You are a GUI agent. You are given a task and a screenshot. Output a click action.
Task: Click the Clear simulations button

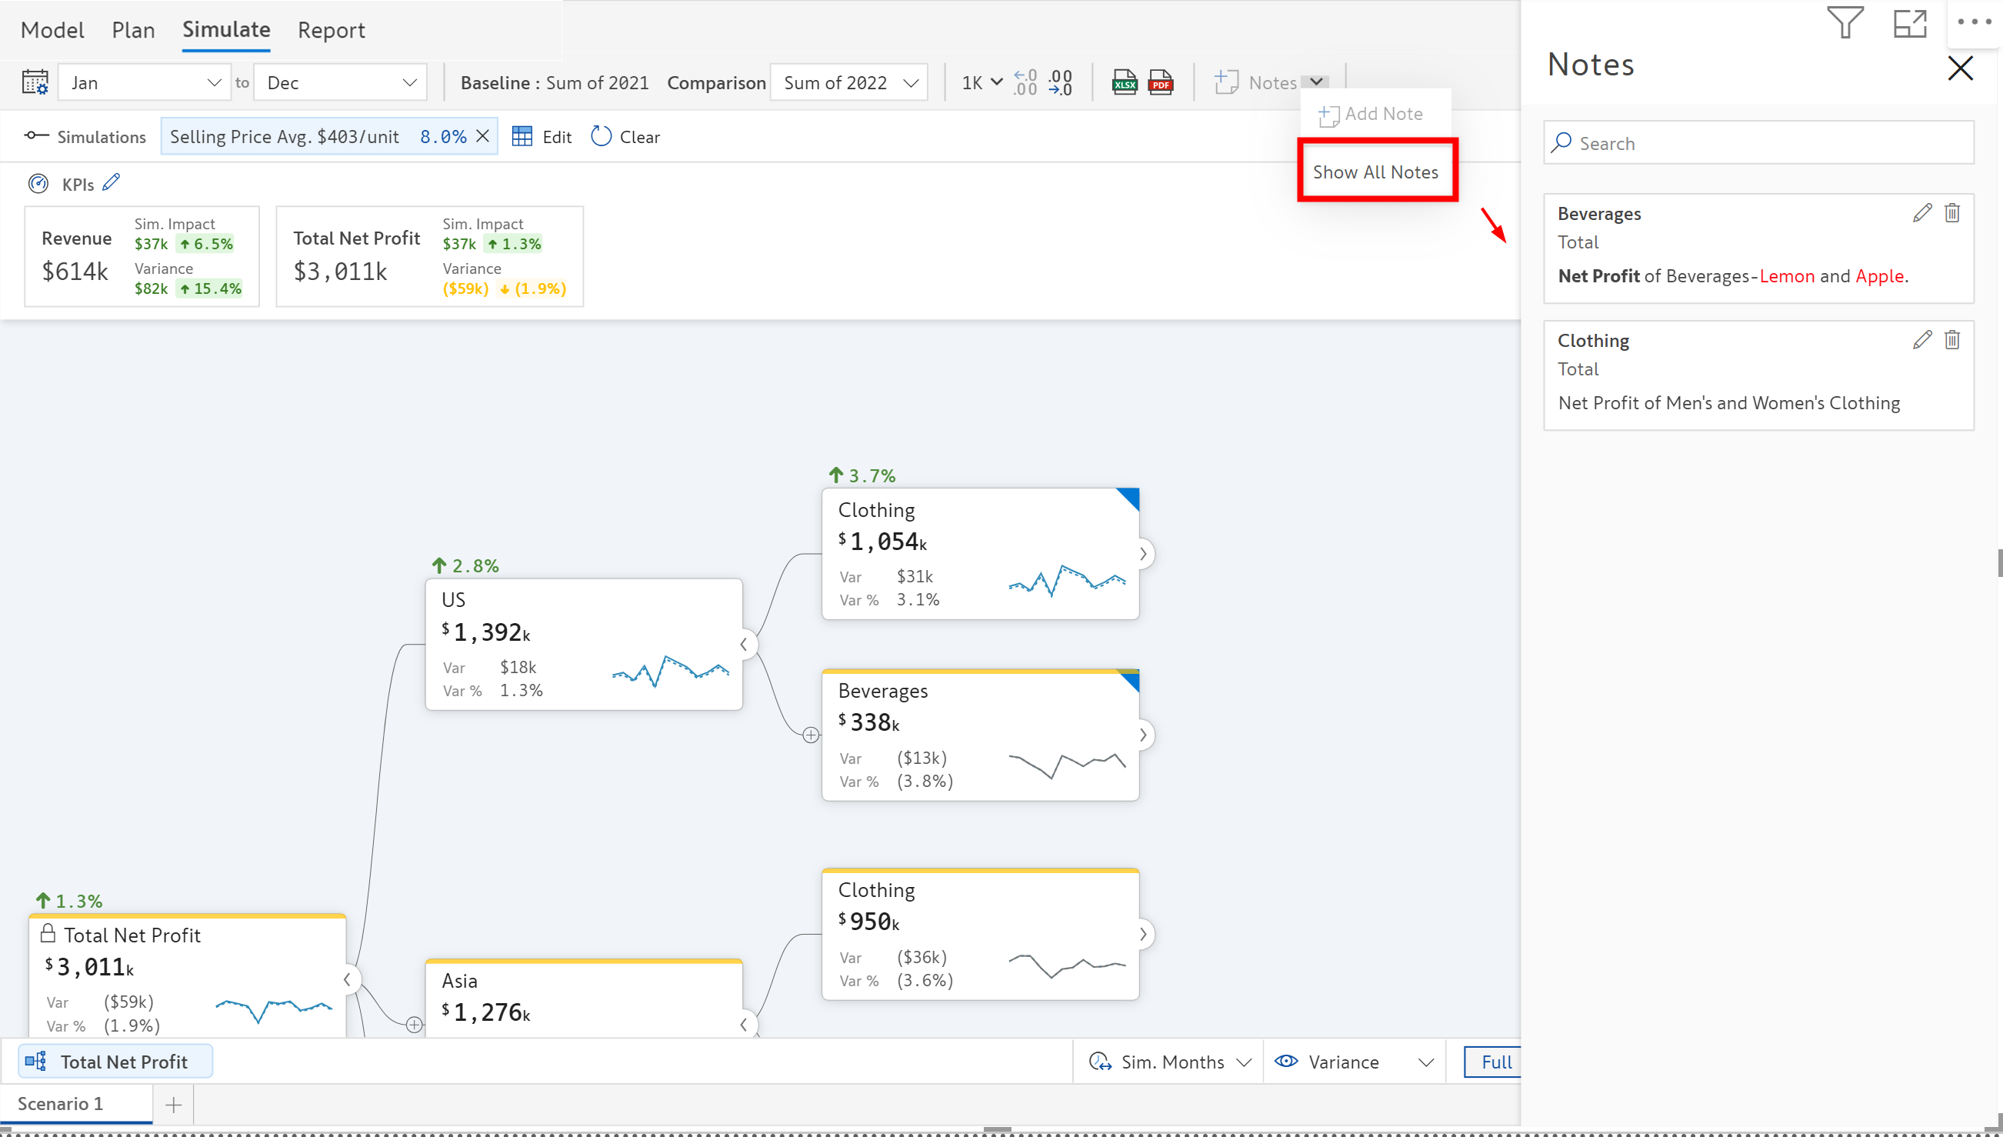point(625,137)
